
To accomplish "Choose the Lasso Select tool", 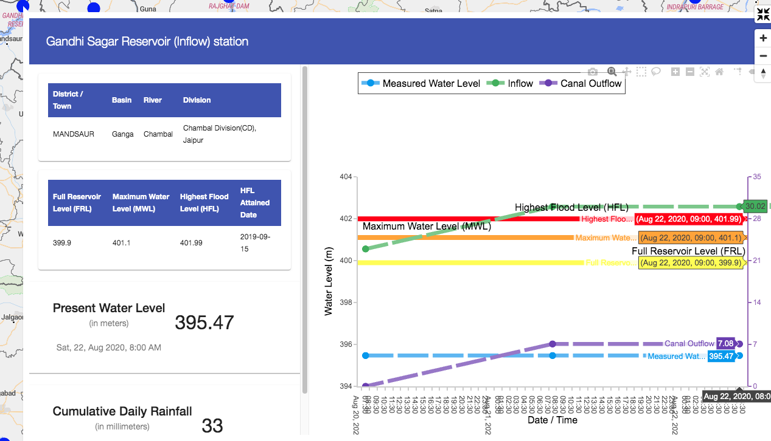I will tap(656, 72).
